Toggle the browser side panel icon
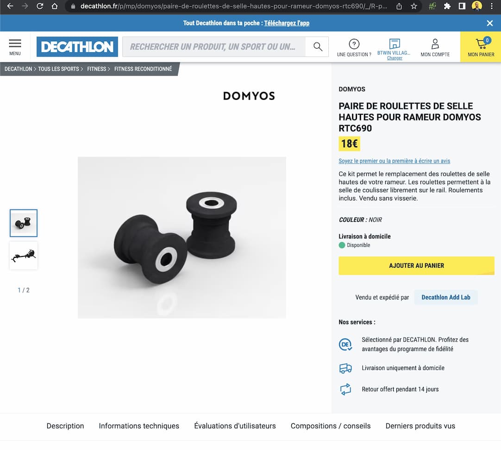The height and width of the screenshot is (450, 501). [462, 6]
